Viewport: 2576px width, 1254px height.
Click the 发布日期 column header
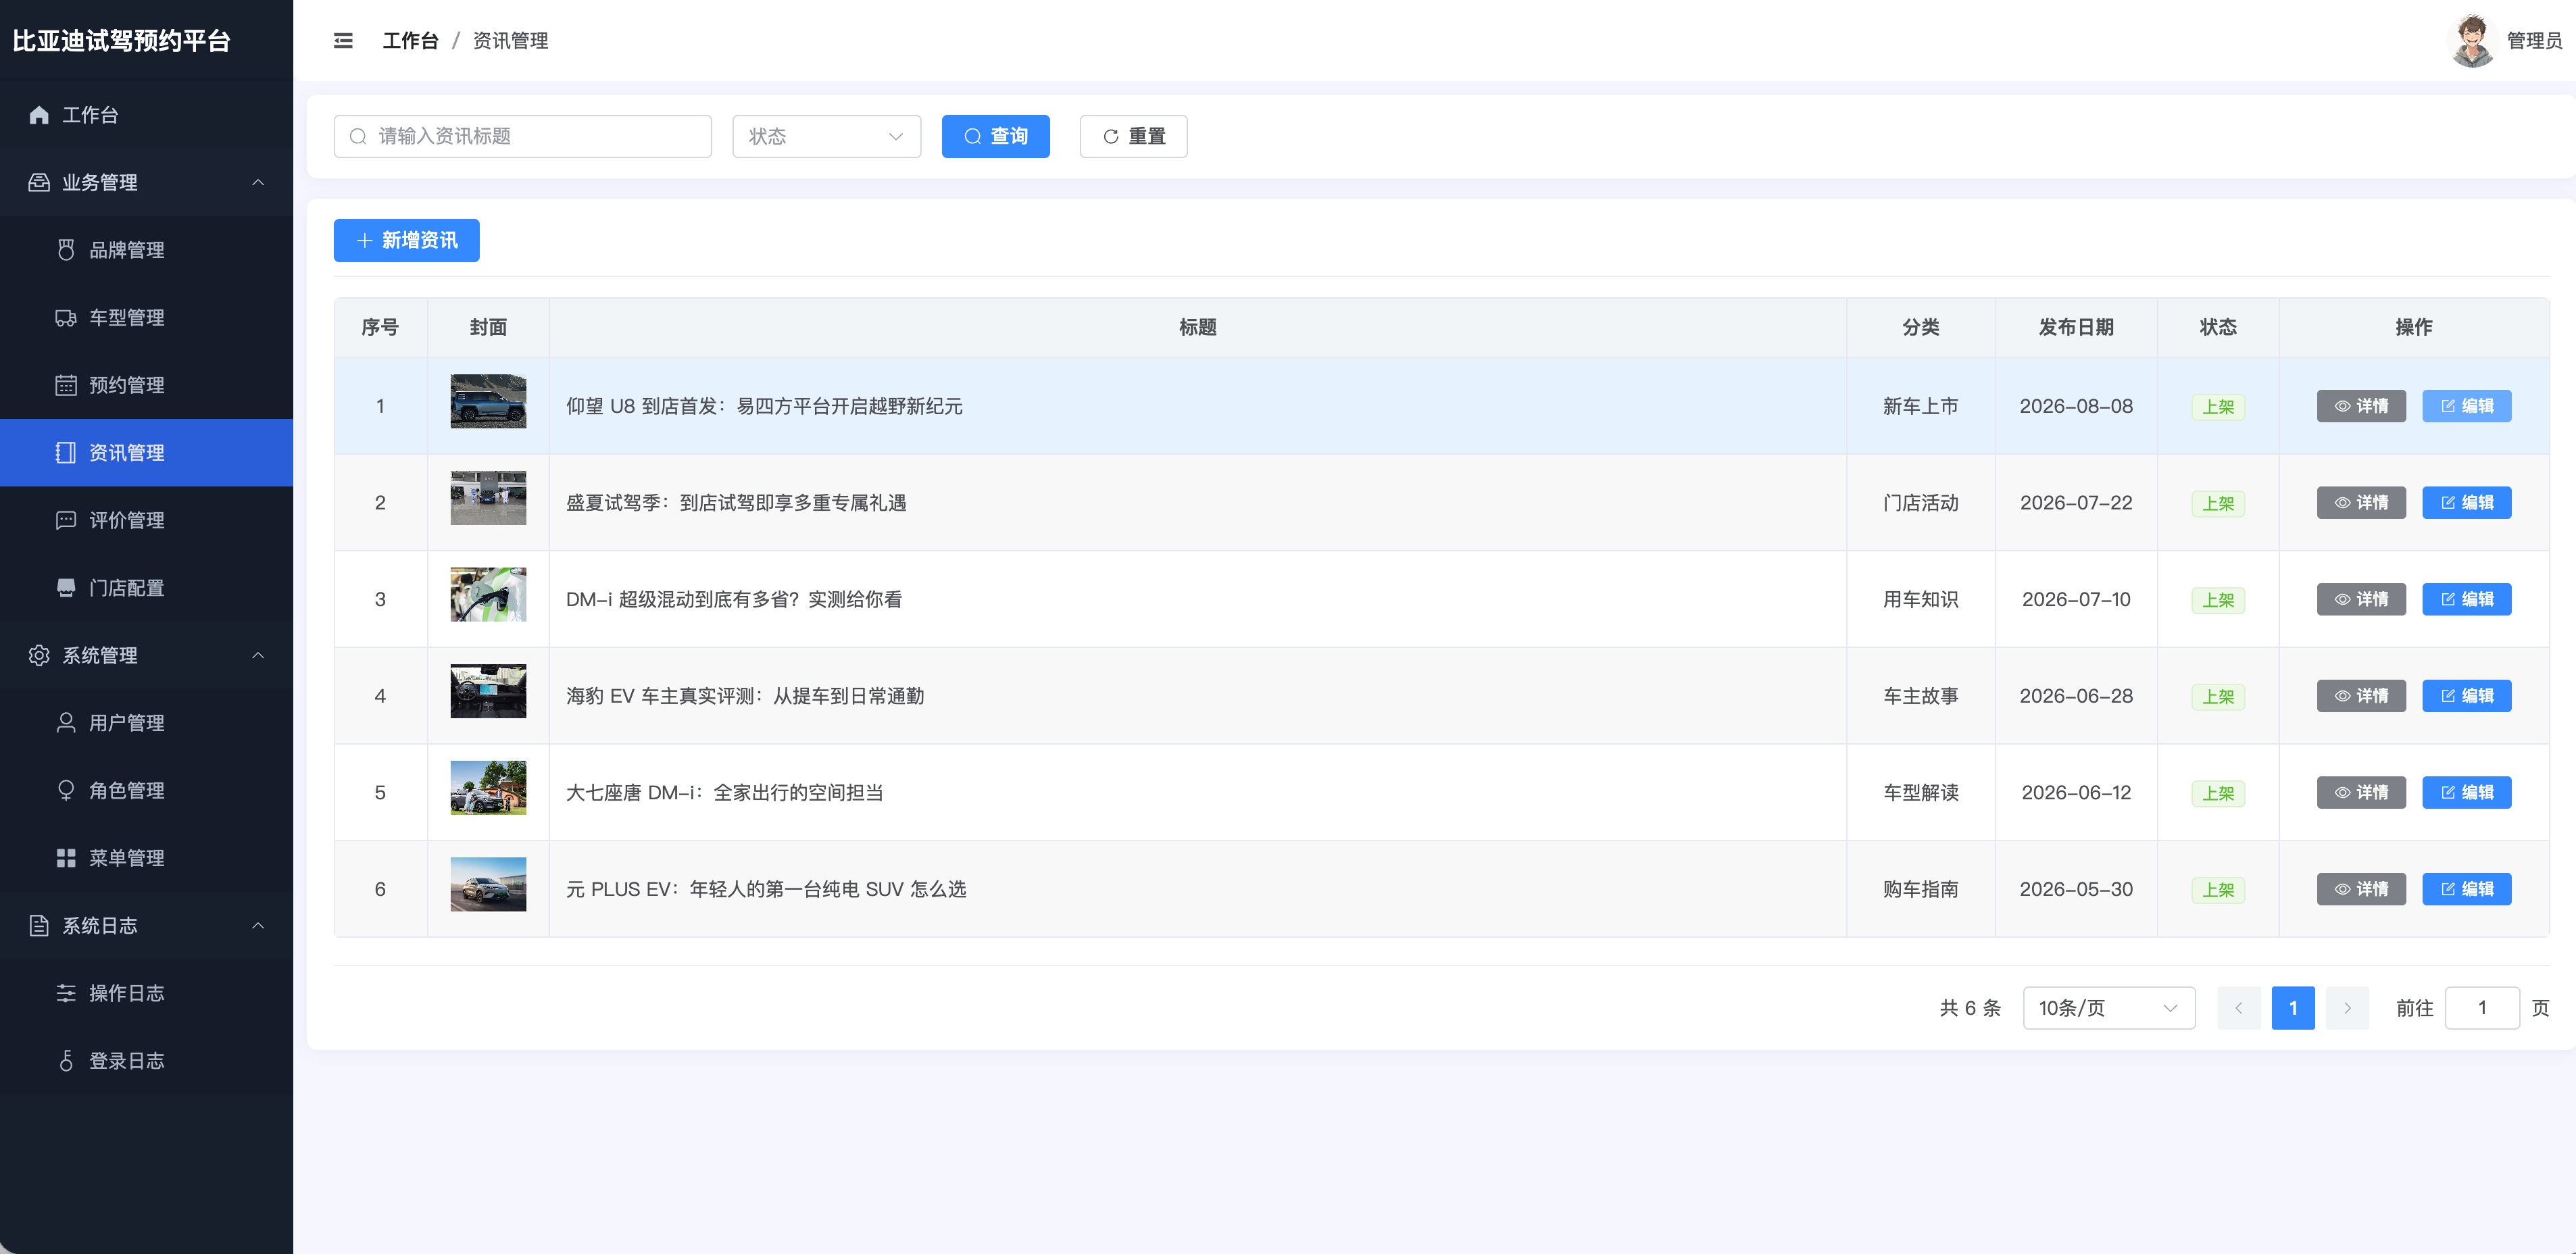2076,328
